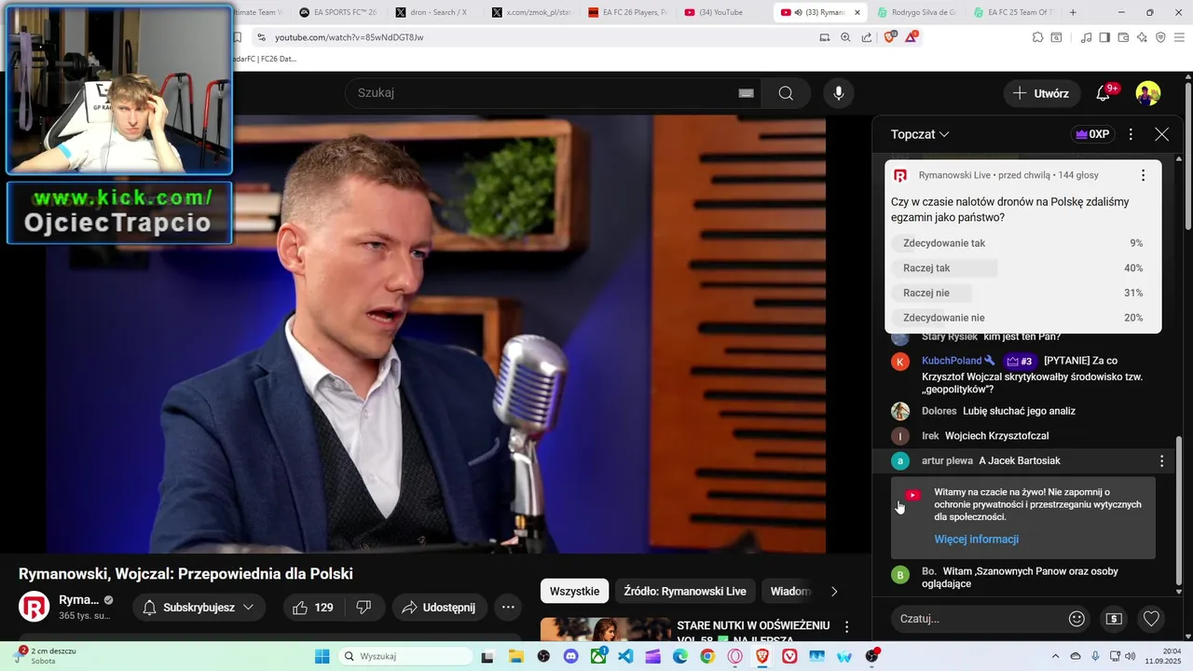Click the Brave Rewards triangle icon
The image size is (1193, 671).
[912, 37]
